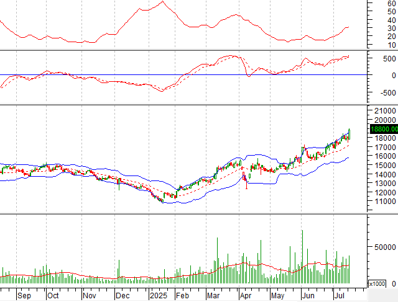Click the 11000 price axis label
398x302 pixels.
point(383,202)
